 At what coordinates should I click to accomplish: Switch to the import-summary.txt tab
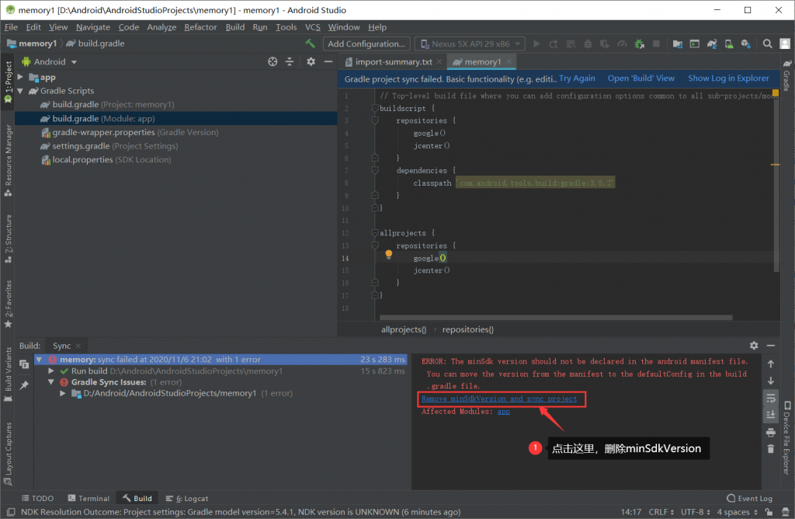click(x=394, y=62)
